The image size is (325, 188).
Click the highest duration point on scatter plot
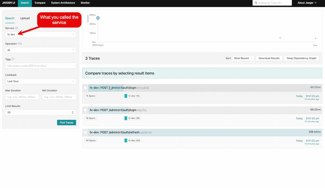(x=98, y=17)
